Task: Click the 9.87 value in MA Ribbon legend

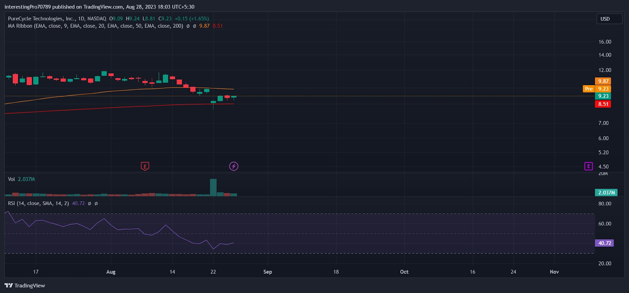Action: [x=204, y=26]
